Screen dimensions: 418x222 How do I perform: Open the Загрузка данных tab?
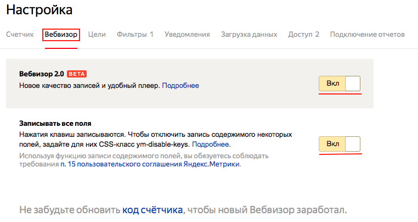pos(248,34)
